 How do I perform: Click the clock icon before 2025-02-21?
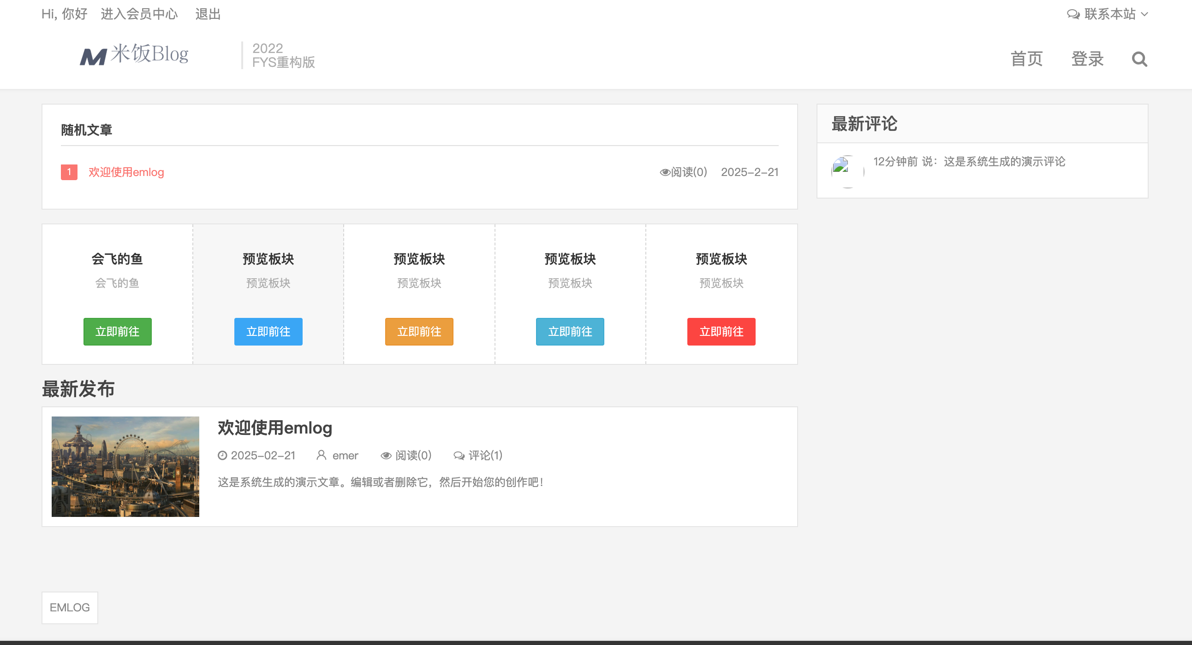pyautogui.click(x=222, y=456)
